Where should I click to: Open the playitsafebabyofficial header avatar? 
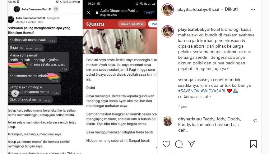(x=167, y=9)
